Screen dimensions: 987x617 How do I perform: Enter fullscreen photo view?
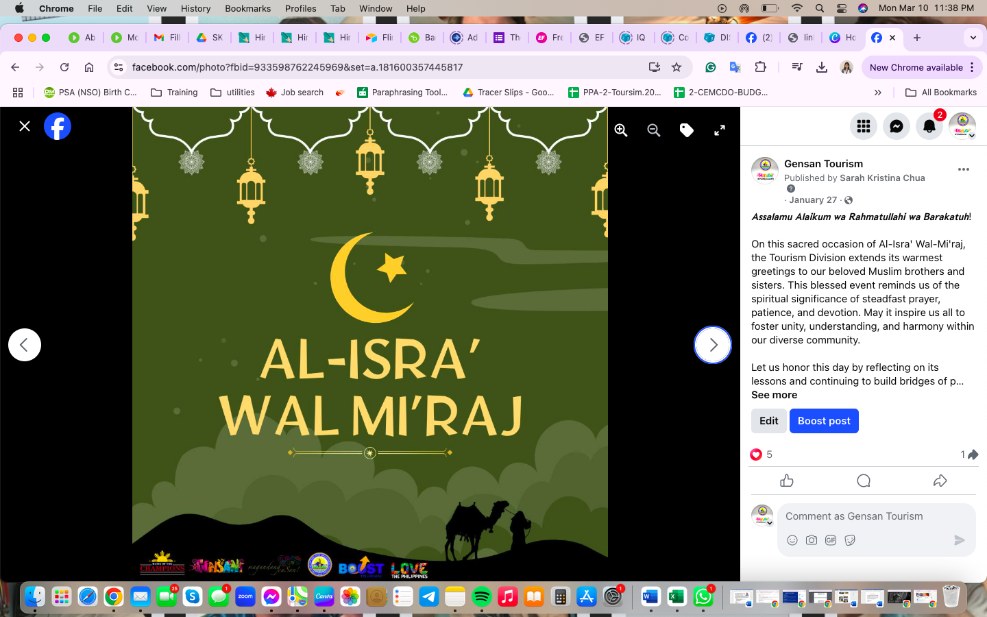720,130
